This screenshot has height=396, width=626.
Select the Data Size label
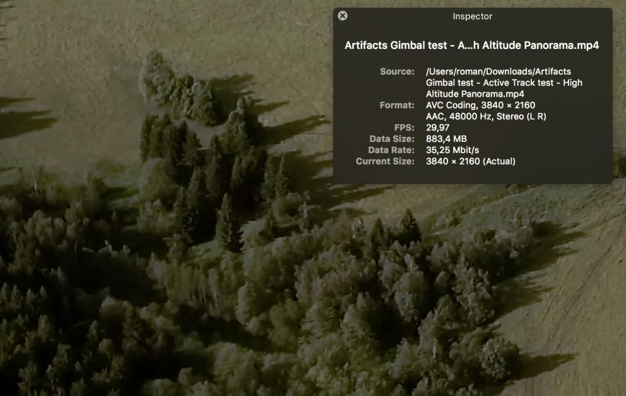(392, 139)
